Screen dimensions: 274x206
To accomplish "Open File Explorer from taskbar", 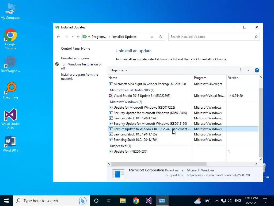I will click(123, 201).
